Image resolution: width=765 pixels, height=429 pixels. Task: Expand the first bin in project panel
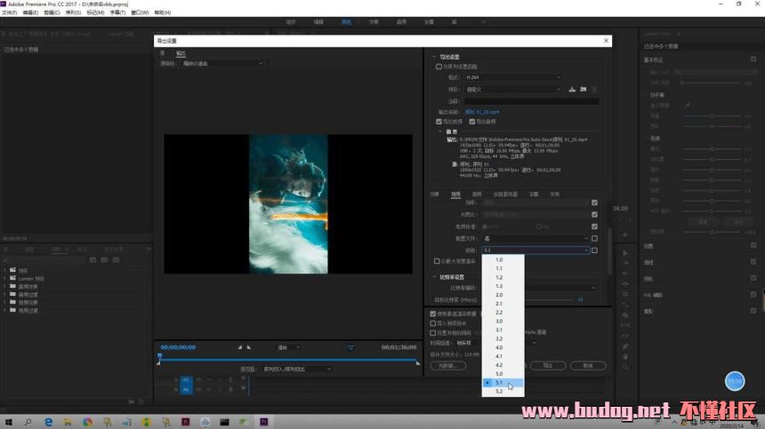4,270
